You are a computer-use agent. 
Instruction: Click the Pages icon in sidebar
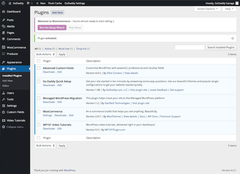pyautogui.click(x=3, y=33)
